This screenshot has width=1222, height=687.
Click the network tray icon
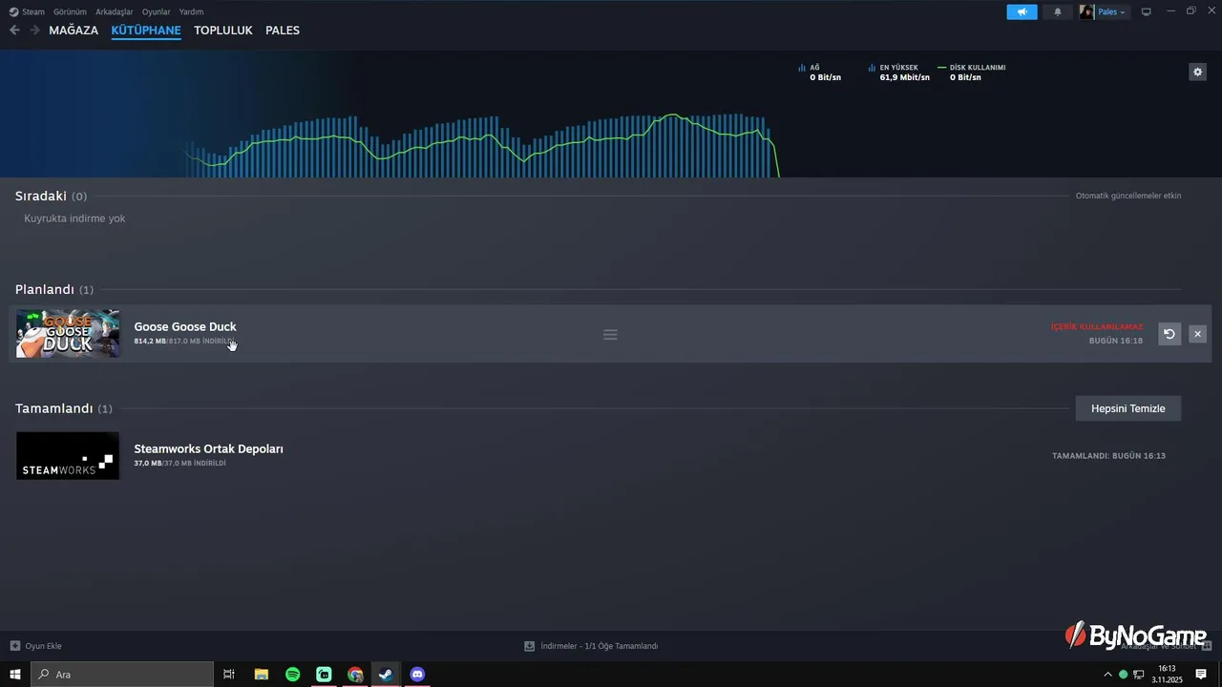1138,675
